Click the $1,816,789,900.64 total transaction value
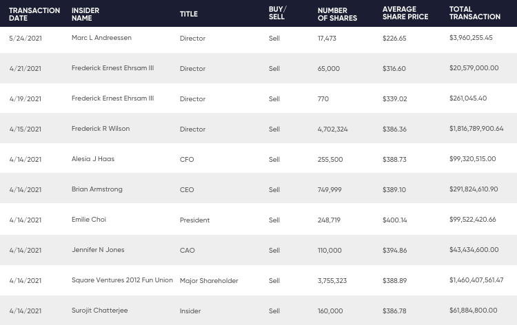This screenshot has width=517, height=325. click(476, 129)
